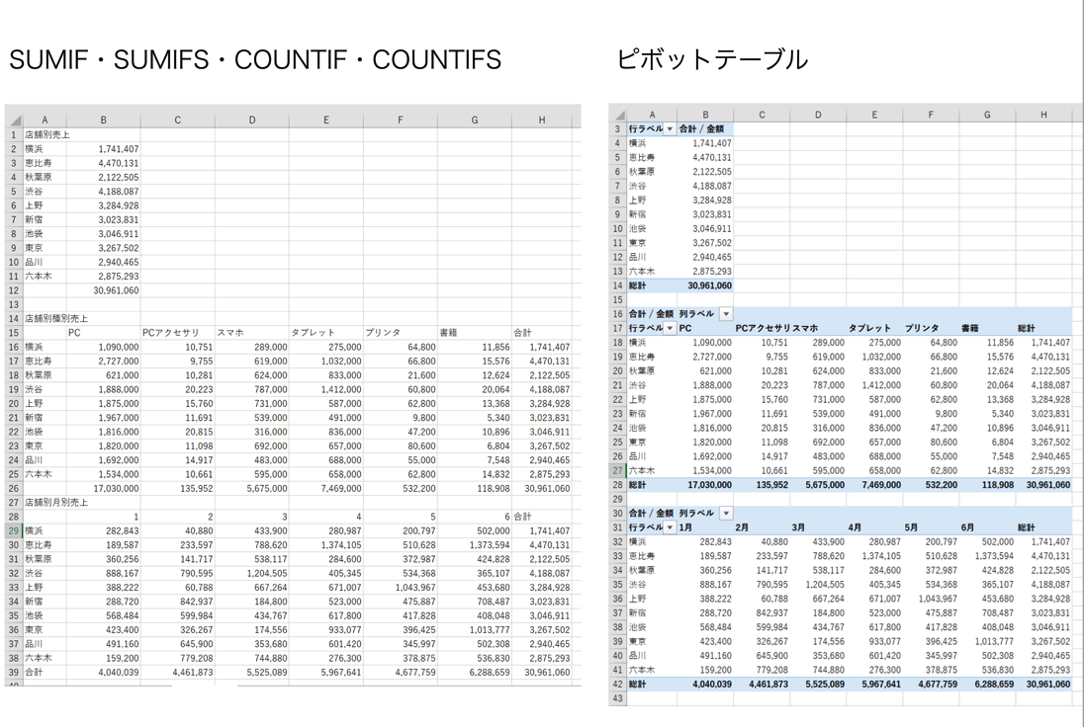
Task: Select column H header in the pivot table worksheet
Action: pyautogui.click(x=1042, y=116)
